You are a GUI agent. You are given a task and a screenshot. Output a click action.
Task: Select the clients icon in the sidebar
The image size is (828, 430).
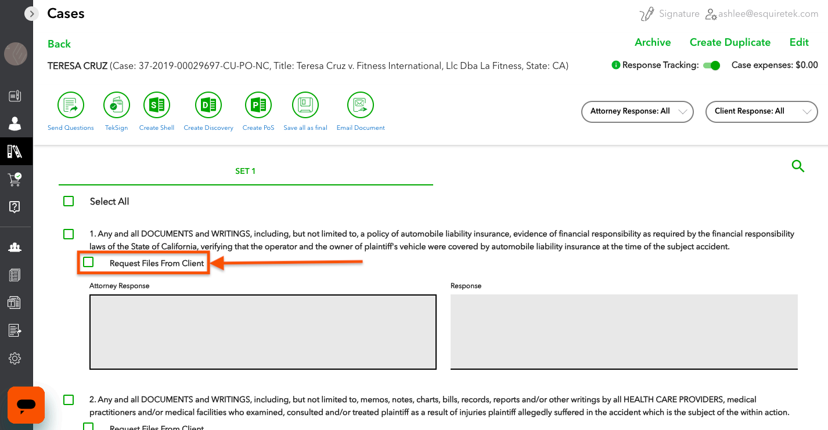[x=15, y=123]
